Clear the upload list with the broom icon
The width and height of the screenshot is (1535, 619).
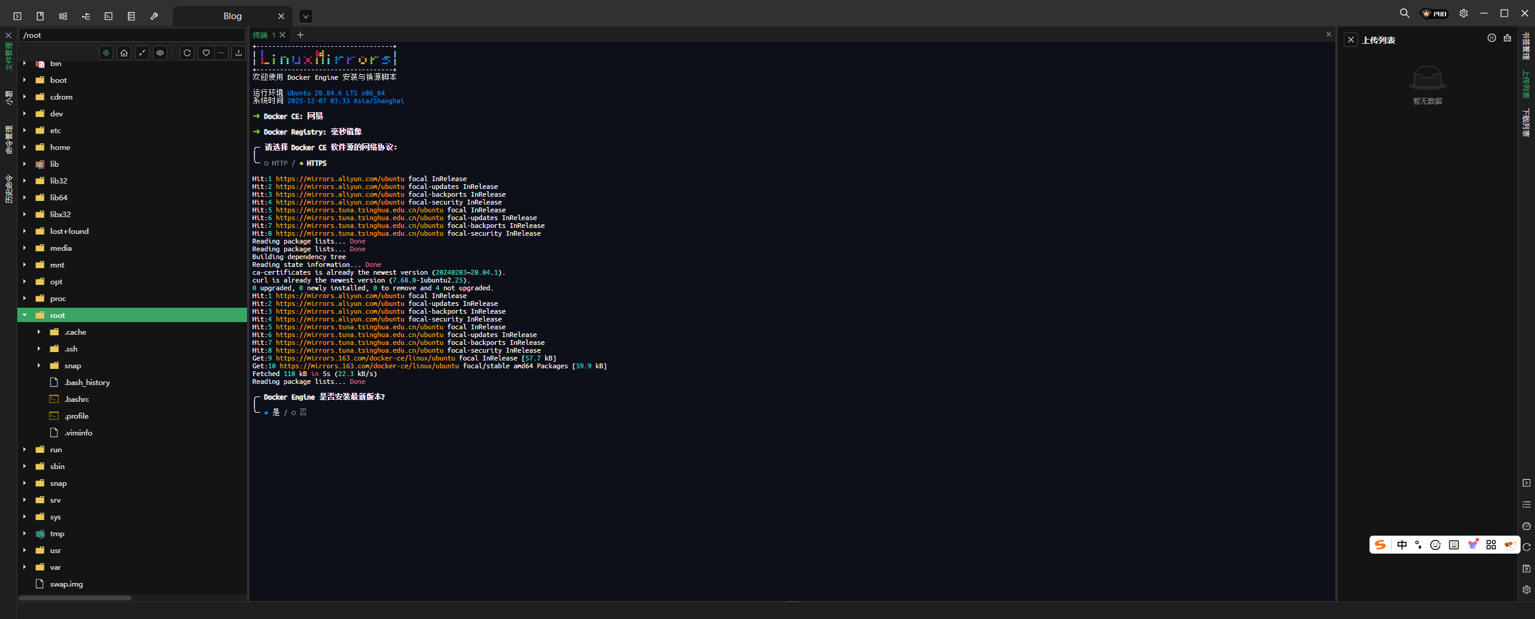tap(1507, 38)
